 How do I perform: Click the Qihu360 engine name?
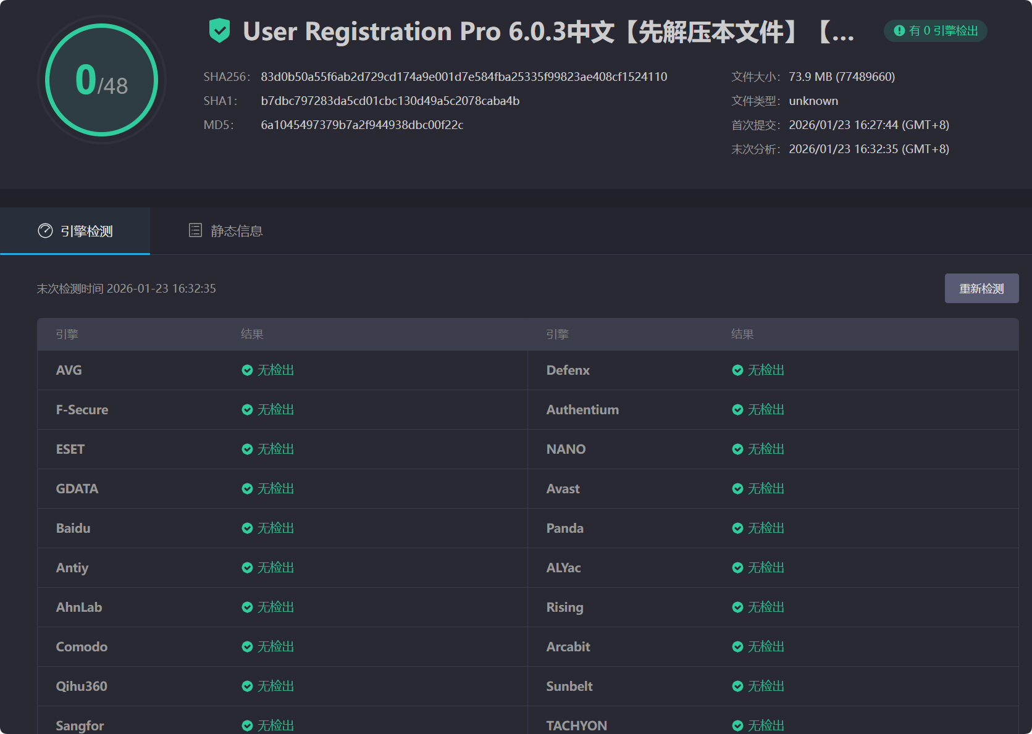pyautogui.click(x=82, y=686)
